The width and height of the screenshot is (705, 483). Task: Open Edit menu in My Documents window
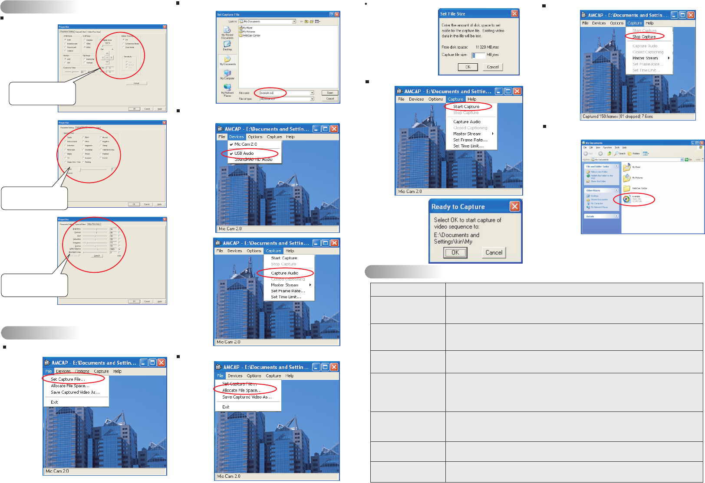[591, 147]
